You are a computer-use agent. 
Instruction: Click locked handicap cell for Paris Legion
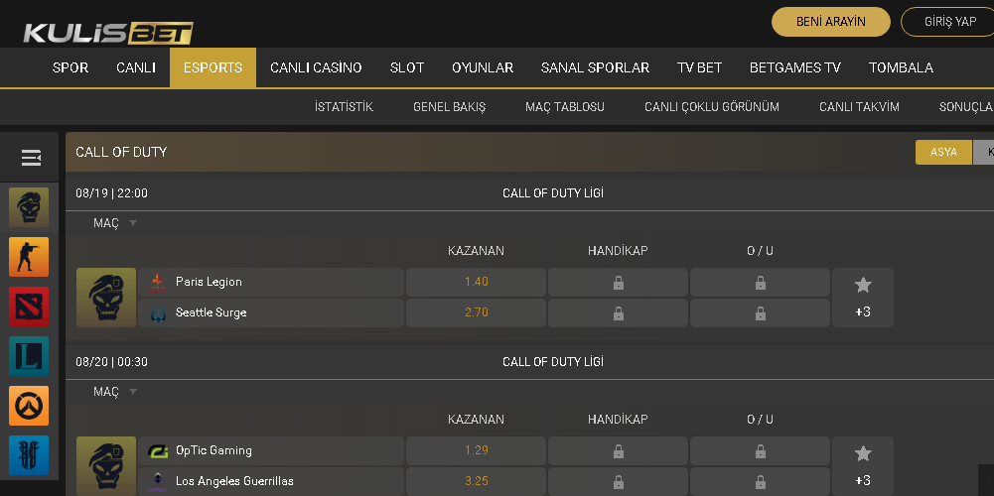pyautogui.click(x=618, y=283)
